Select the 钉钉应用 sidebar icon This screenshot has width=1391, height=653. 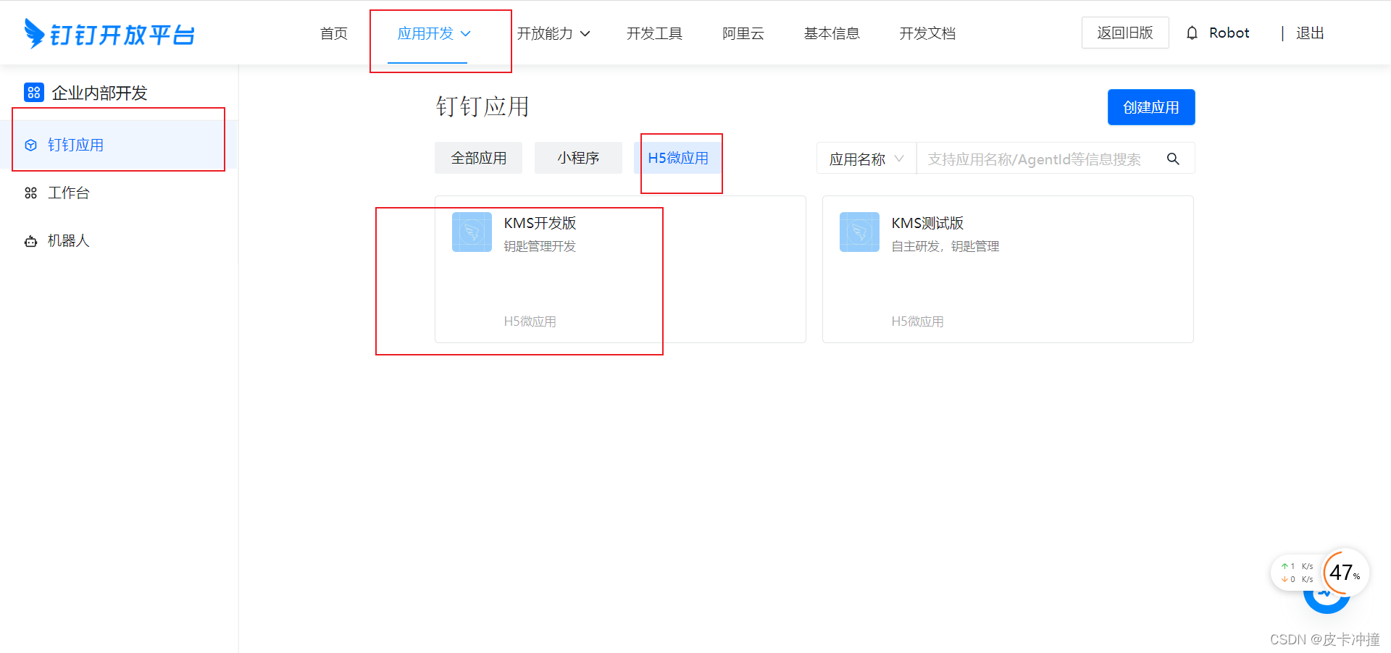tap(30, 145)
